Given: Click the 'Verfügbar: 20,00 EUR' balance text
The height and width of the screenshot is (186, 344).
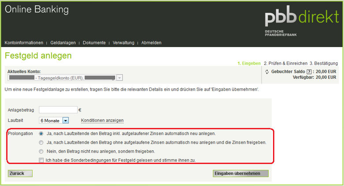Looking at the screenshot, I should click(x=314, y=77).
